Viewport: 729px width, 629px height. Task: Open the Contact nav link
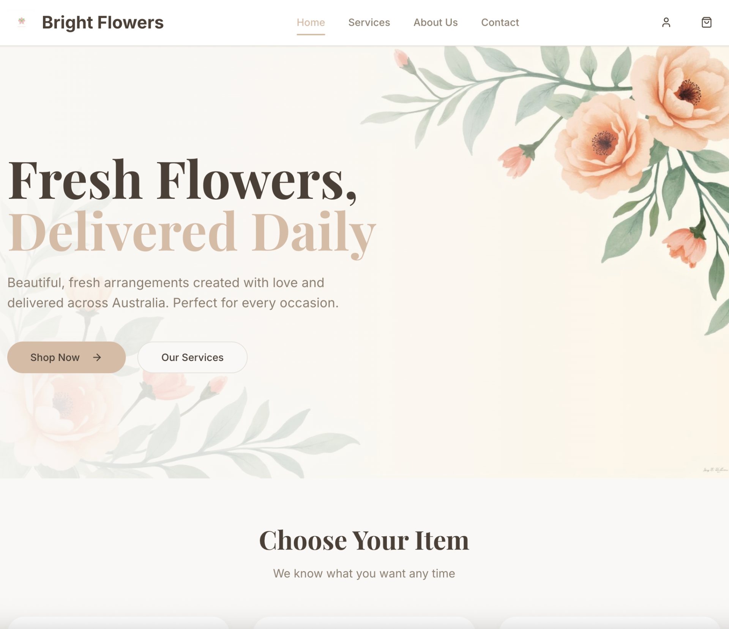point(500,22)
